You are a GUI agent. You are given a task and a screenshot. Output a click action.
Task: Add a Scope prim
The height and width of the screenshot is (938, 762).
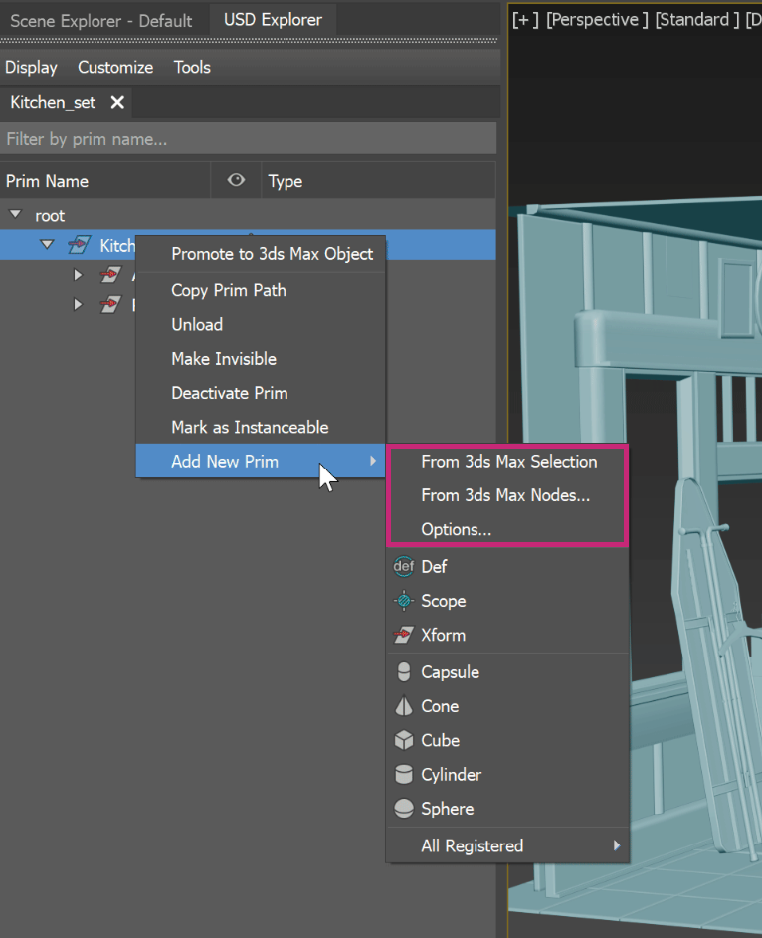coord(508,601)
